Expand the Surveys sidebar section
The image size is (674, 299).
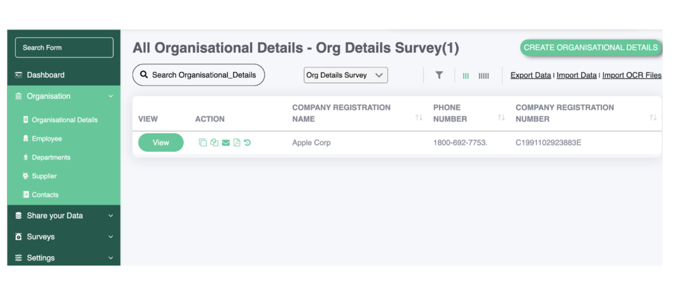[64, 237]
